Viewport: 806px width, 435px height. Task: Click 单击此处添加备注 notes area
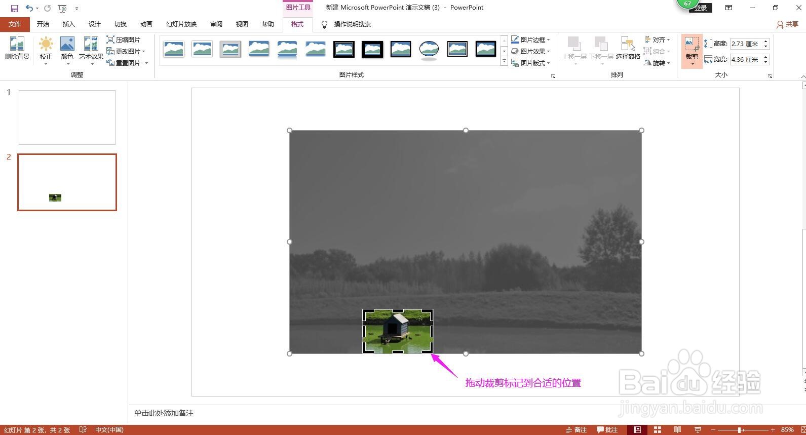(x=164, y=413)
